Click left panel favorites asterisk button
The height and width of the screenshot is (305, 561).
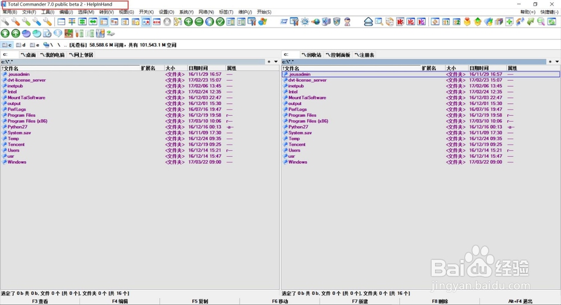pos(269,62)
